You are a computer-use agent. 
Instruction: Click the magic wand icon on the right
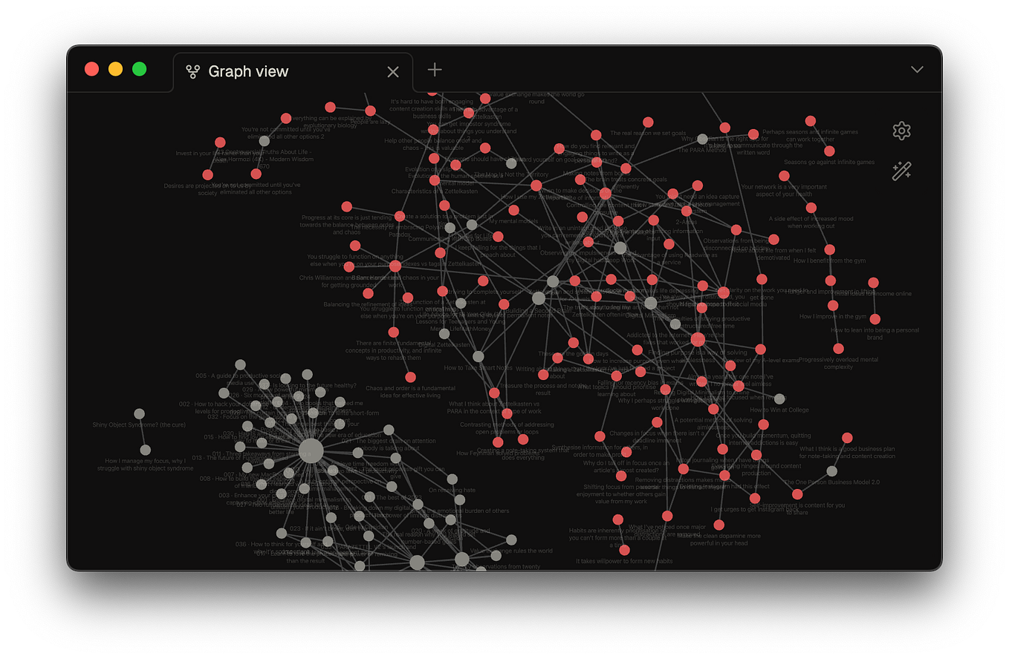pos(901,171)
